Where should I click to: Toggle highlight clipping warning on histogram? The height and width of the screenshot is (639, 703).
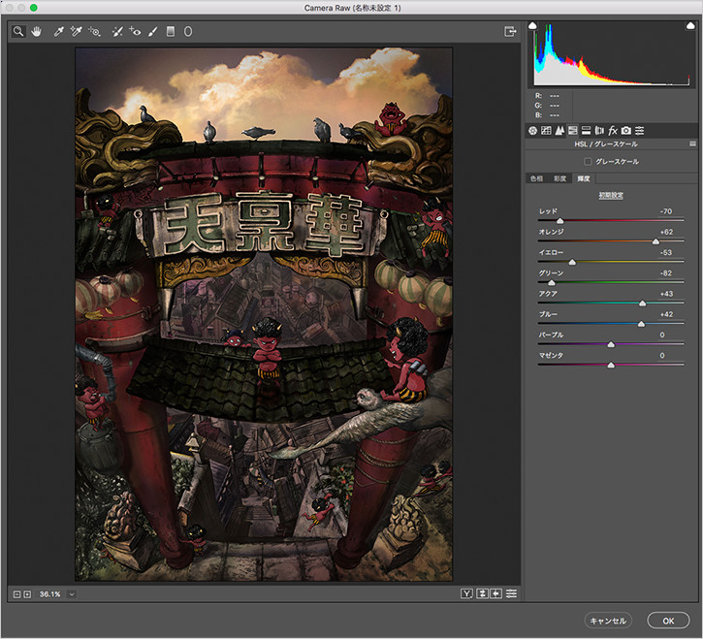tap(690, 25)
